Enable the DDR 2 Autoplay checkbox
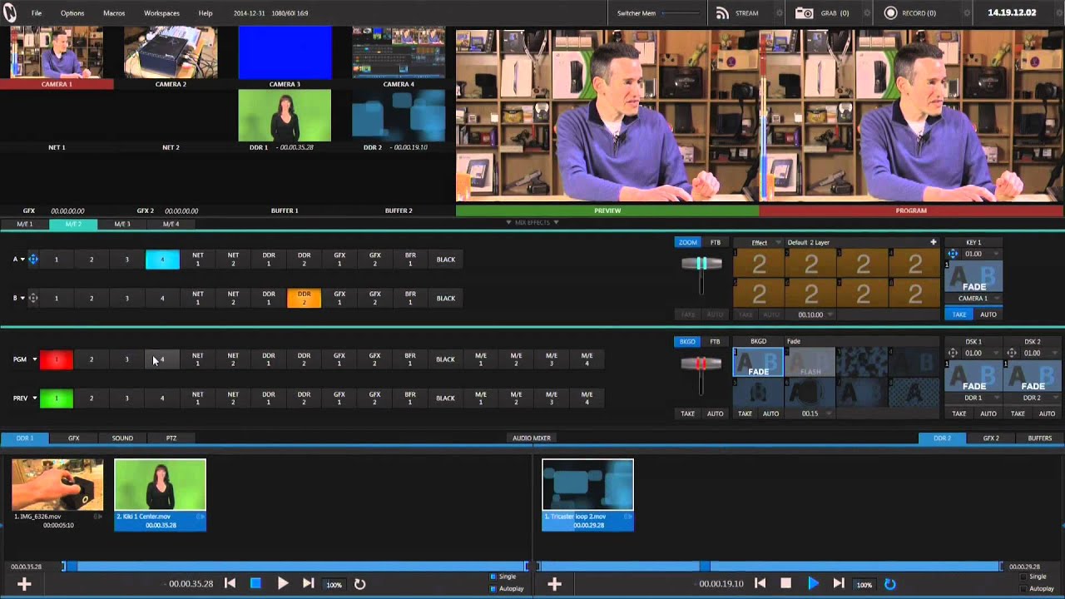 1023,588
